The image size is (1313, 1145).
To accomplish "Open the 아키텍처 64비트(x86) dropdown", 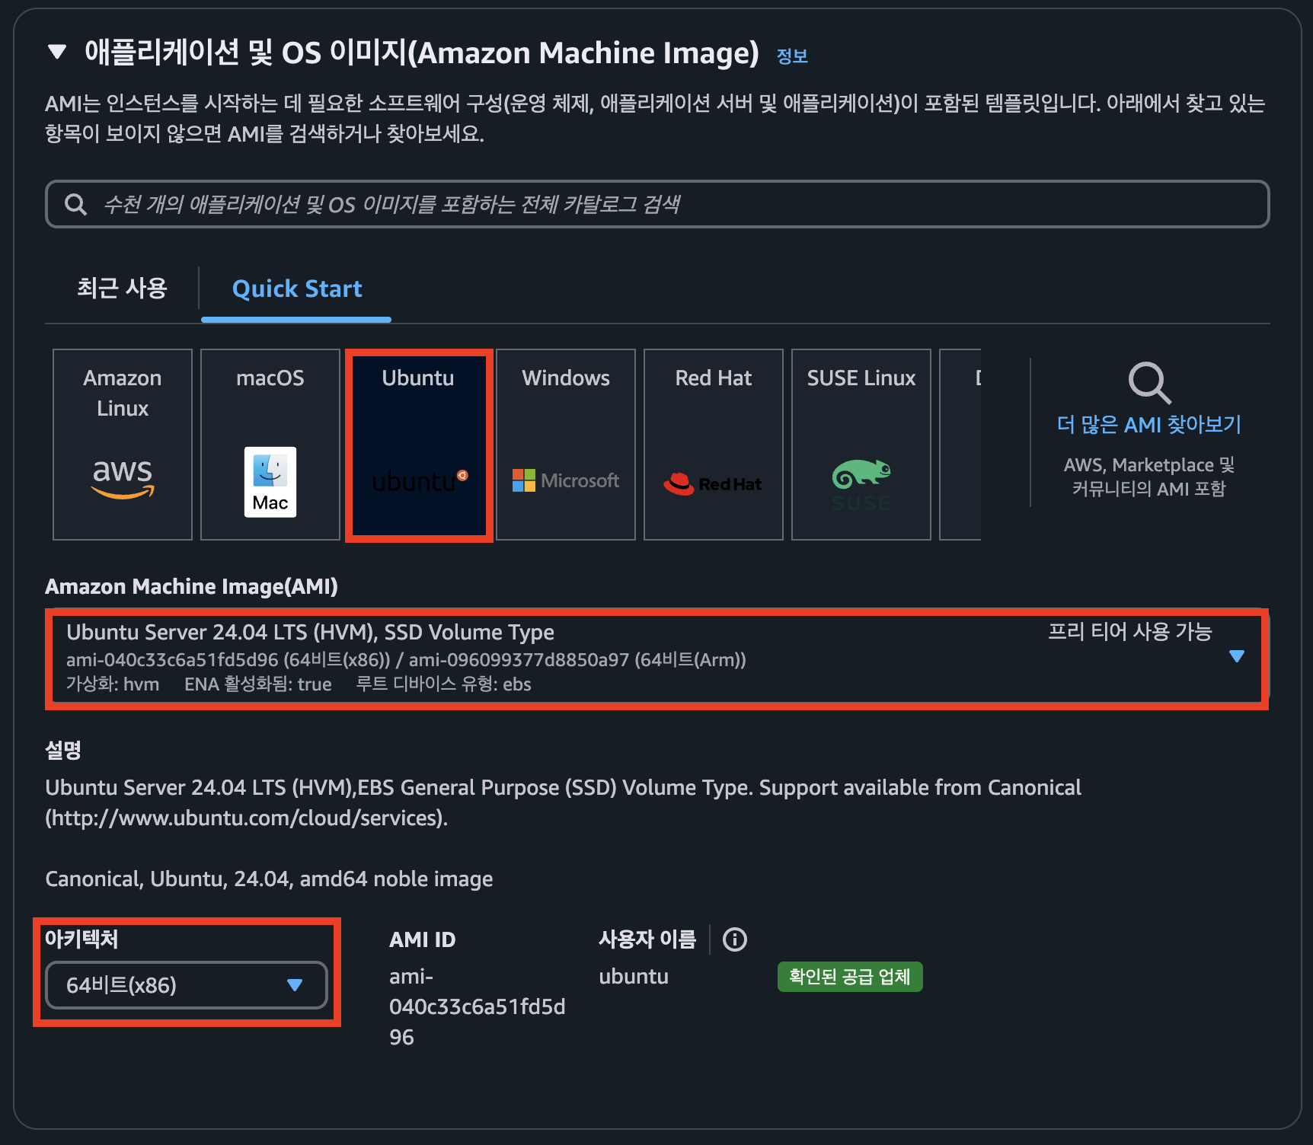I will coord(187,985).
